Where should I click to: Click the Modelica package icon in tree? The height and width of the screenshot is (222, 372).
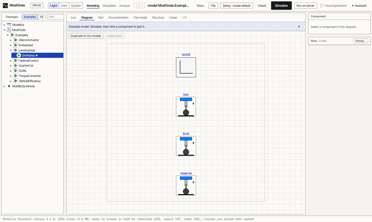click(x=9, y=25)
